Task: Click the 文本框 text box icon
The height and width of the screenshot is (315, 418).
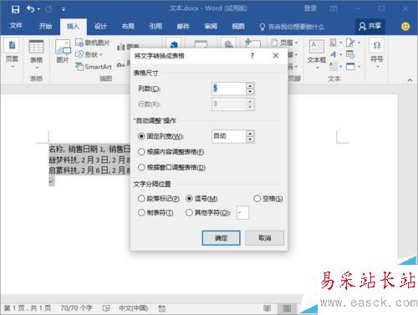Action: (x=317, y=53)
